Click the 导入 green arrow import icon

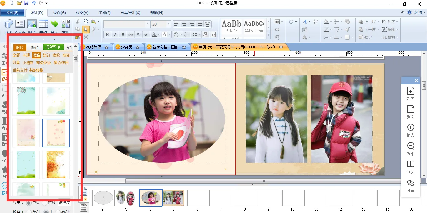(x=54, y=24)
